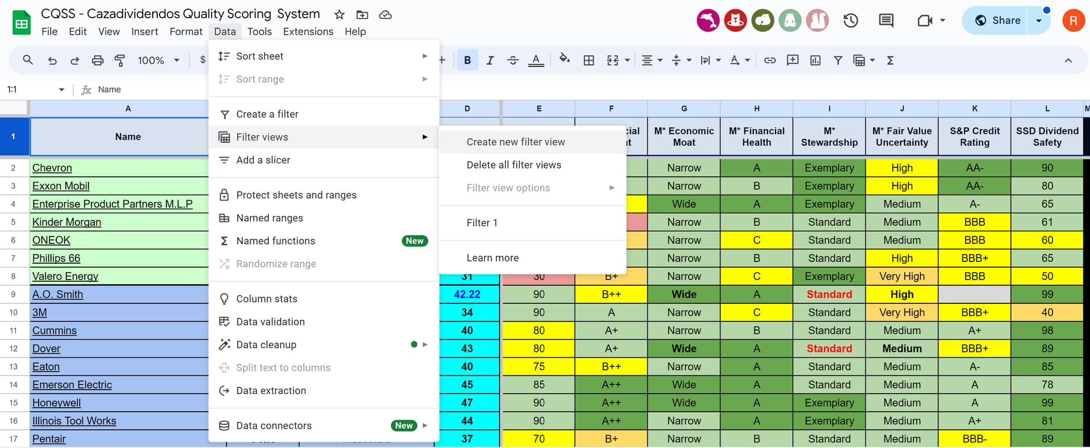Search the menus with the magnifier icon
The width and height of the screenshot is (1090, 448).
[x=27, y=60]
